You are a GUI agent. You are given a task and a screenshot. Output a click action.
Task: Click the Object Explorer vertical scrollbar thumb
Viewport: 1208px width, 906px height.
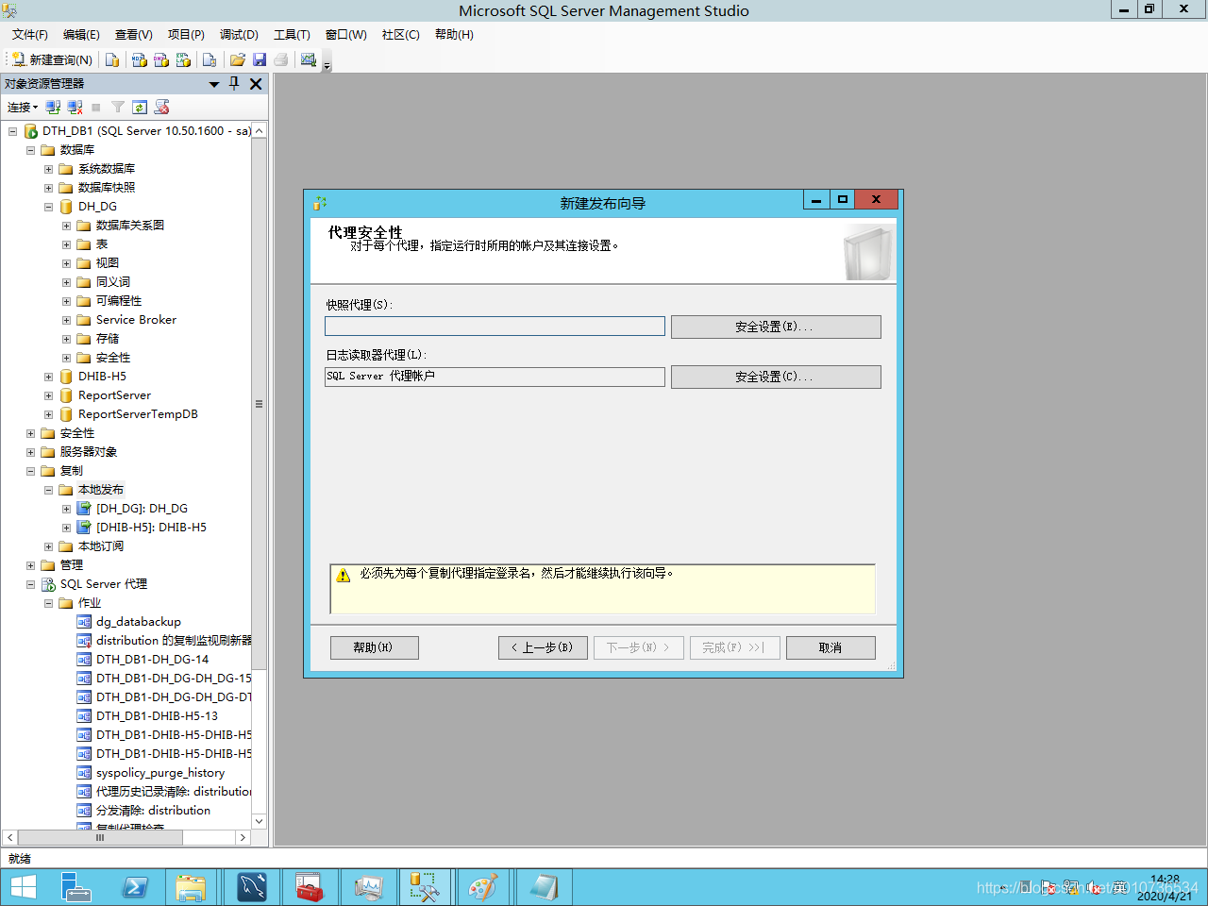[x=259, y=404]
